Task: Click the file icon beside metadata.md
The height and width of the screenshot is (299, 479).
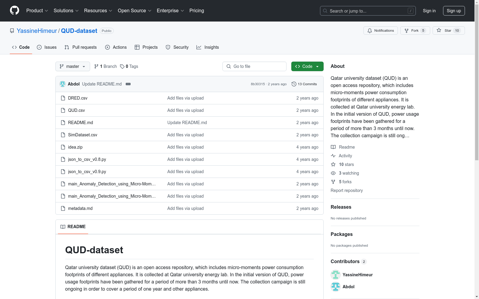Action: click(63, 208)
